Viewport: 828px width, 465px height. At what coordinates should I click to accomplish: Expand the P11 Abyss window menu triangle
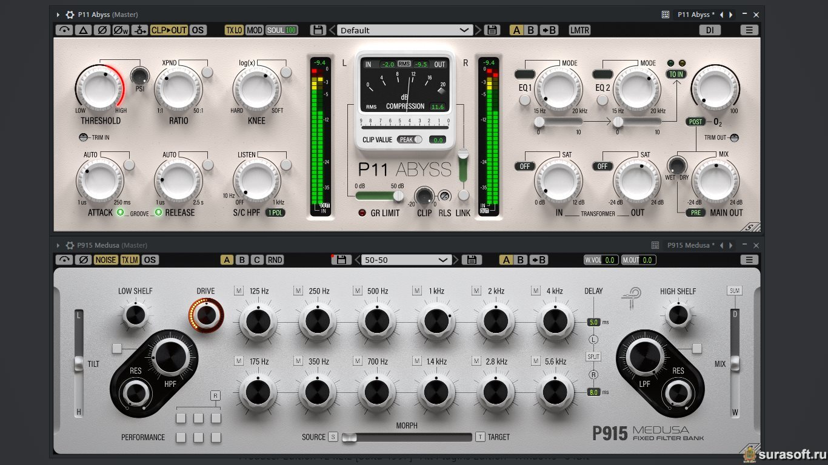58,15
